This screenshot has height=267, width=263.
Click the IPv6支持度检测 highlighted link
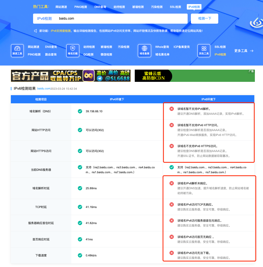pos(60,31)
